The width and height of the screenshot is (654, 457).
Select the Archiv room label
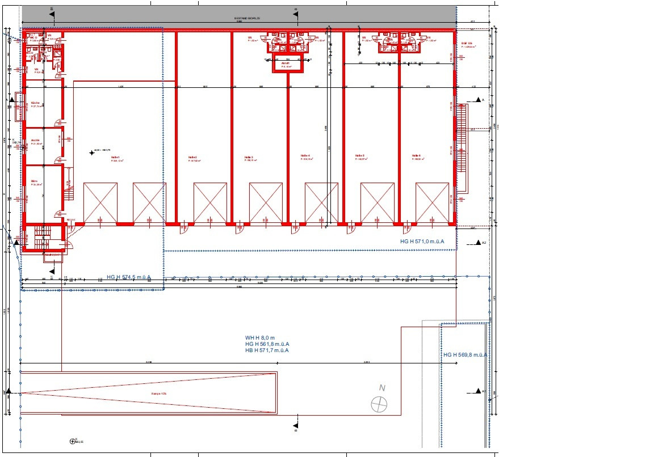(x=35, y=140)
